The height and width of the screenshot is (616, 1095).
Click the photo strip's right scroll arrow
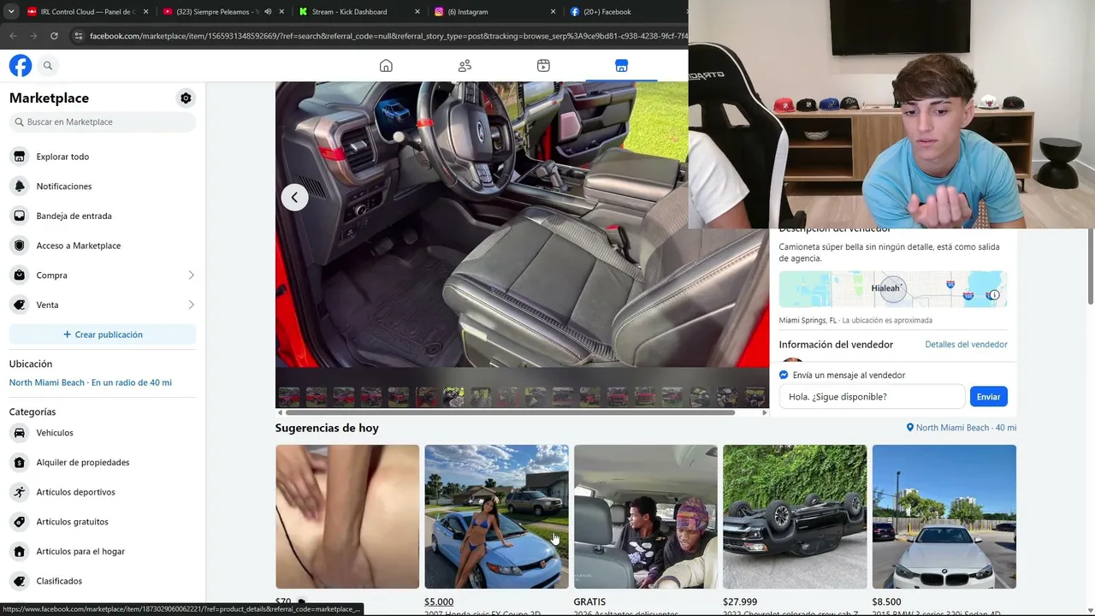tap(765, 413)
